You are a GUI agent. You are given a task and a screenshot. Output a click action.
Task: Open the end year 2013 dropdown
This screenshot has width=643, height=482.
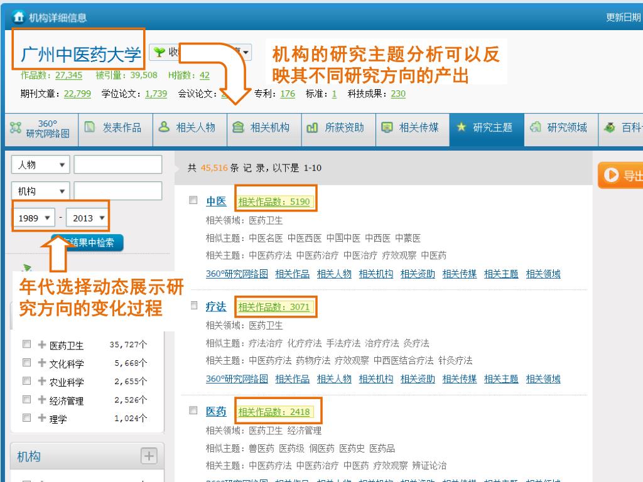tap(87, 218)
